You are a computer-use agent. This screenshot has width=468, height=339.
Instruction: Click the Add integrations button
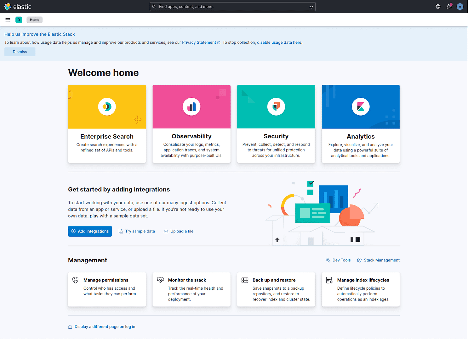coord(90,231)
